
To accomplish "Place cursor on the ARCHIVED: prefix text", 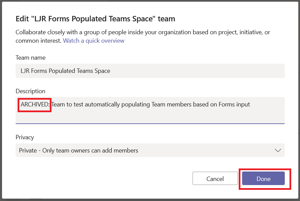I will click(x=35, y=104).
